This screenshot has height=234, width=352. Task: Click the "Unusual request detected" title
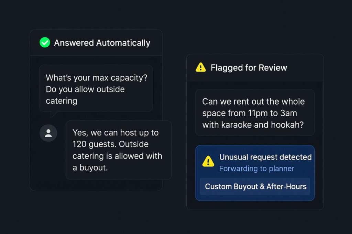pyautogui.click(x=265, y=157)
